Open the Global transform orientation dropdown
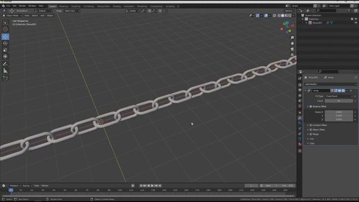Screen dimensions: 359x202 coord(132,11)
